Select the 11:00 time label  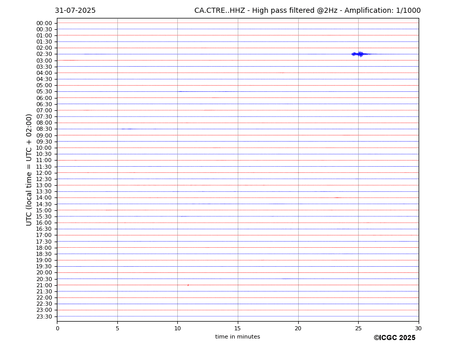pyautogui.click(x=44, y=161)
